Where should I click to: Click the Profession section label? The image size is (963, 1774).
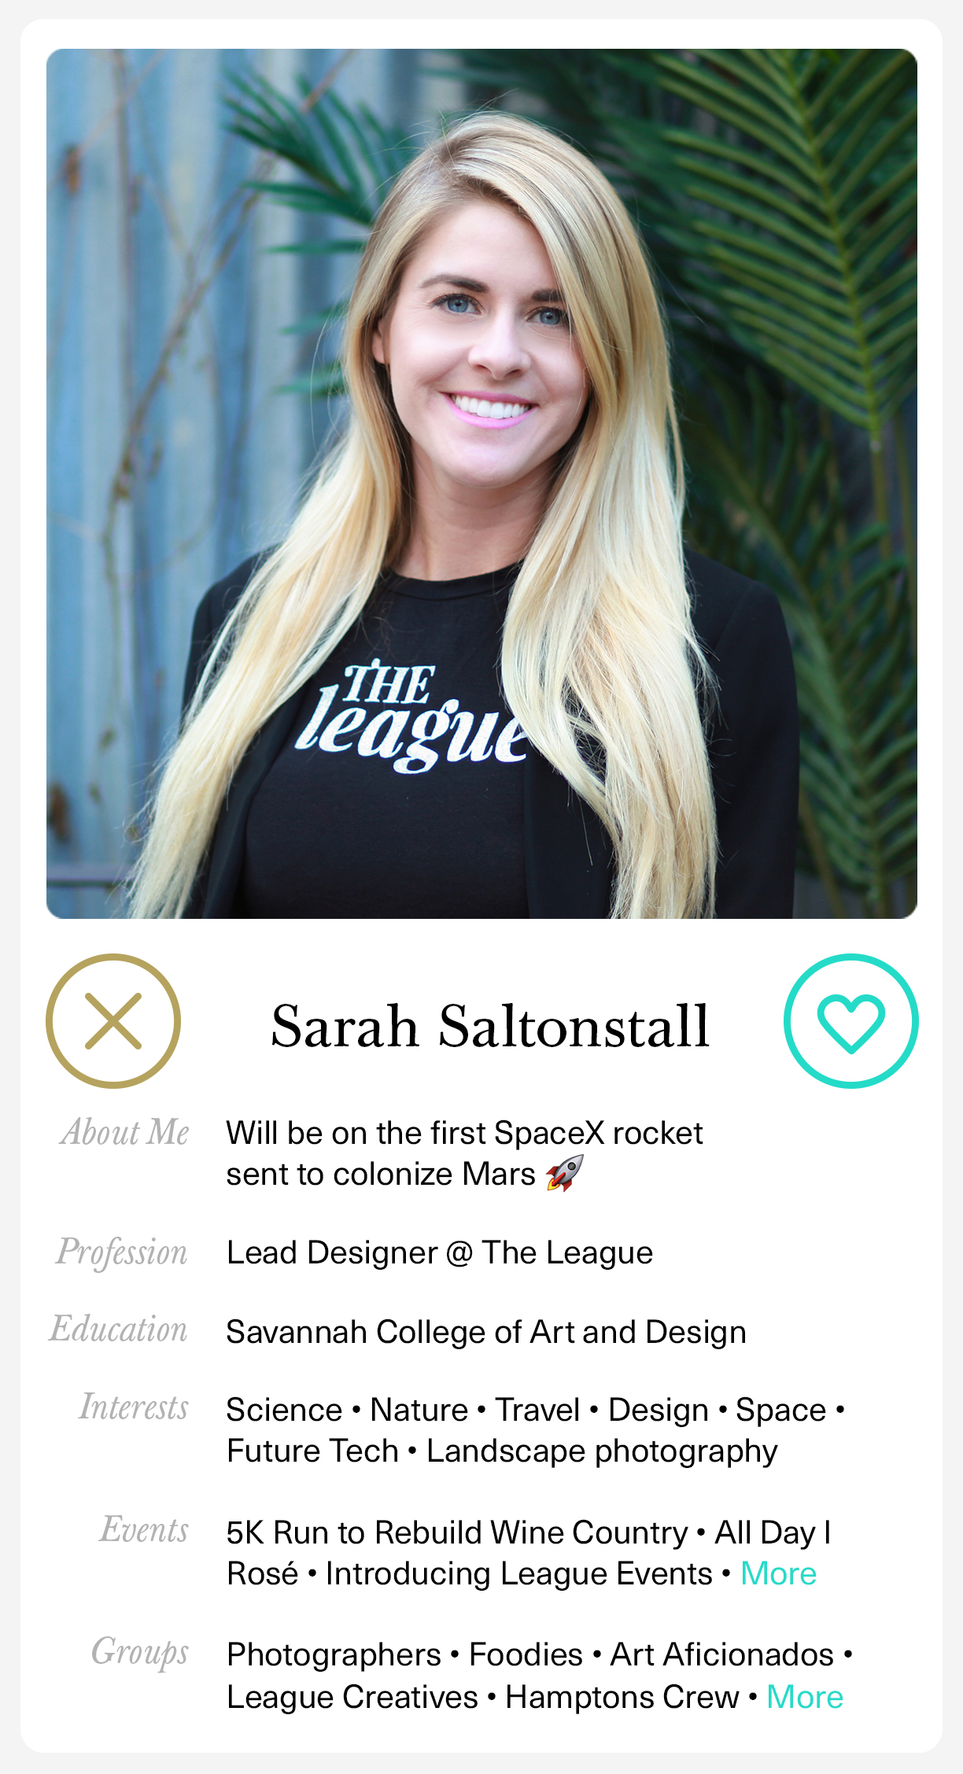click(122, 1252)
